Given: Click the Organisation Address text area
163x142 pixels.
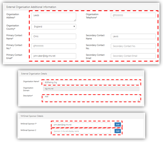Looking at the screenshot, I should (54, 17).
